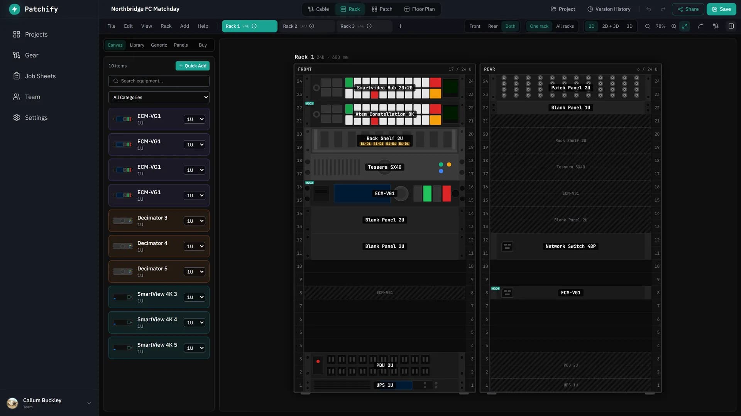Switch rack view to Both

[x=510, y=26]
